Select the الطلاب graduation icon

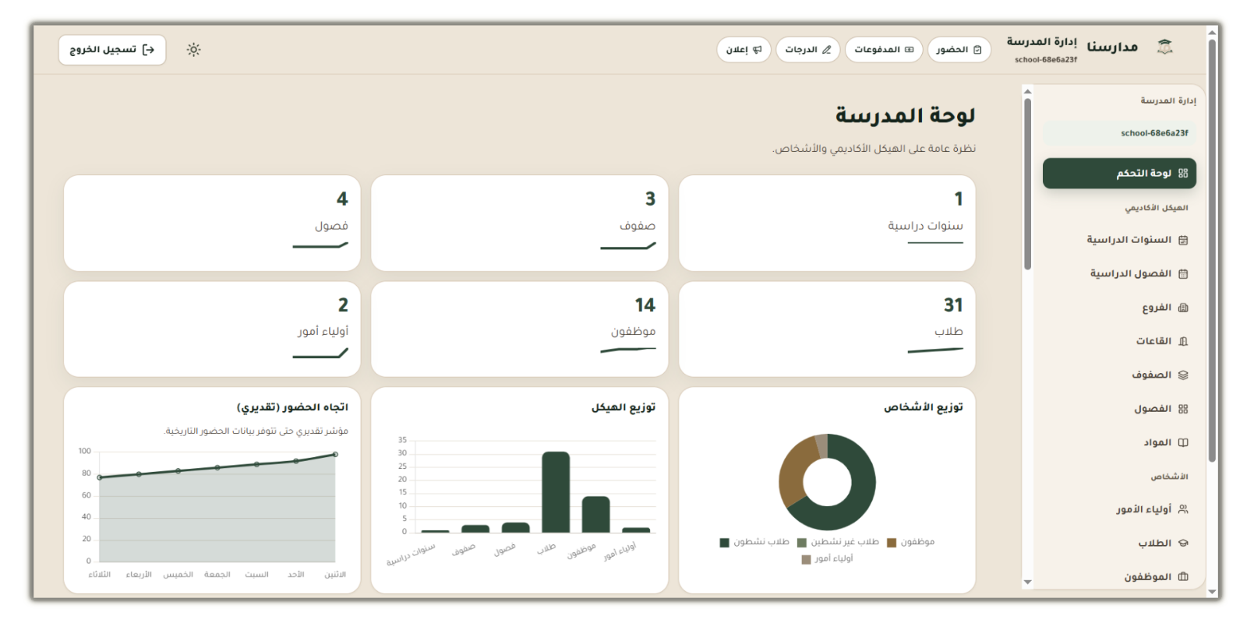pos(1183,543)
